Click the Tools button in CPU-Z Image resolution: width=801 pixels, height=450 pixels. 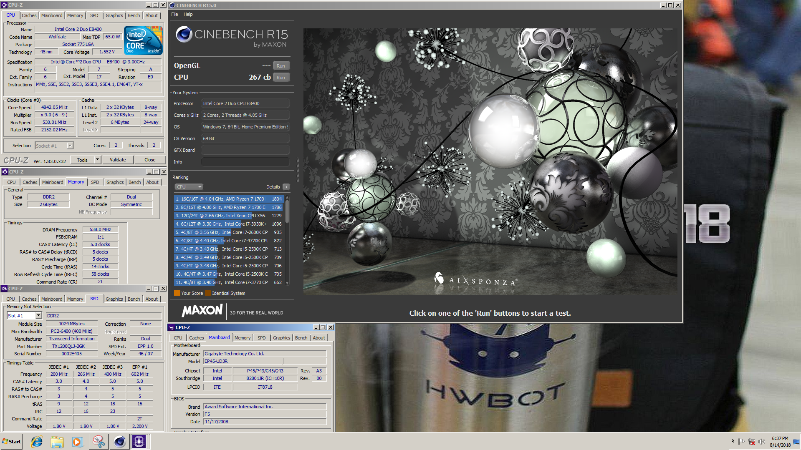[x=82, y=160]
